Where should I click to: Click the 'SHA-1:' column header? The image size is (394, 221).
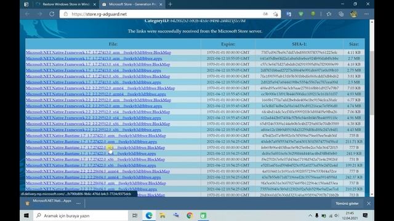click(299, 44)
